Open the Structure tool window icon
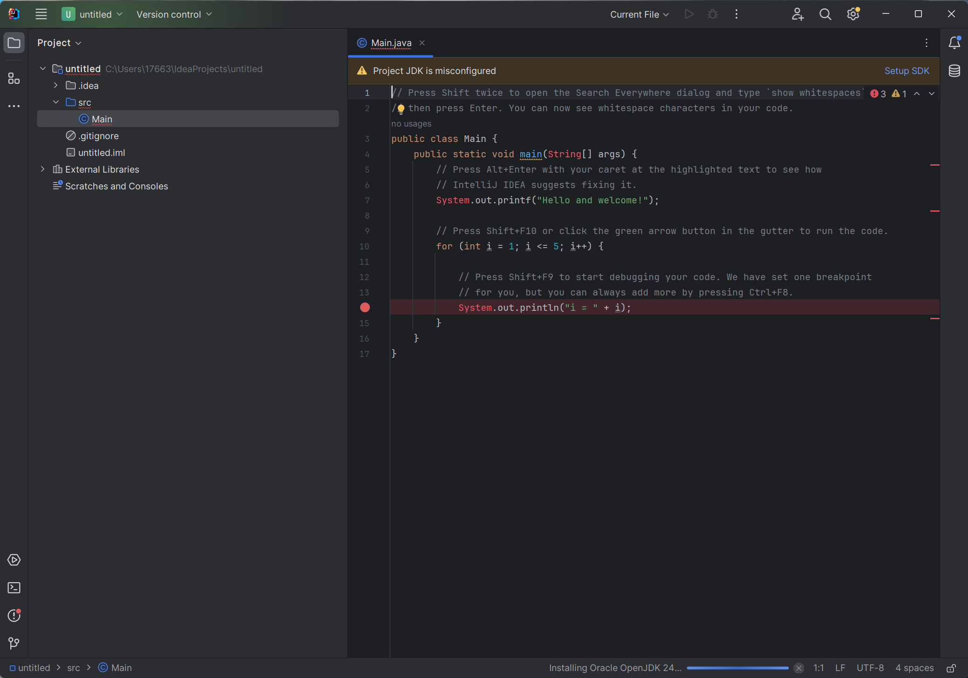This screenshot has width=968, height=678. (14, 79)
